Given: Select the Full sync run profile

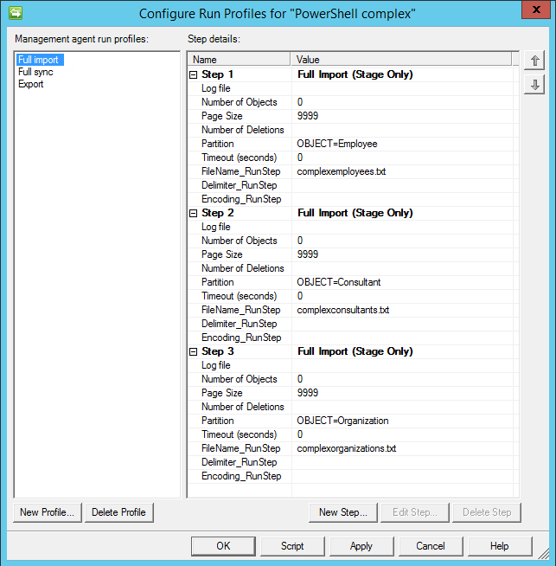Looking at the screenshot, I should coord(35,72).
